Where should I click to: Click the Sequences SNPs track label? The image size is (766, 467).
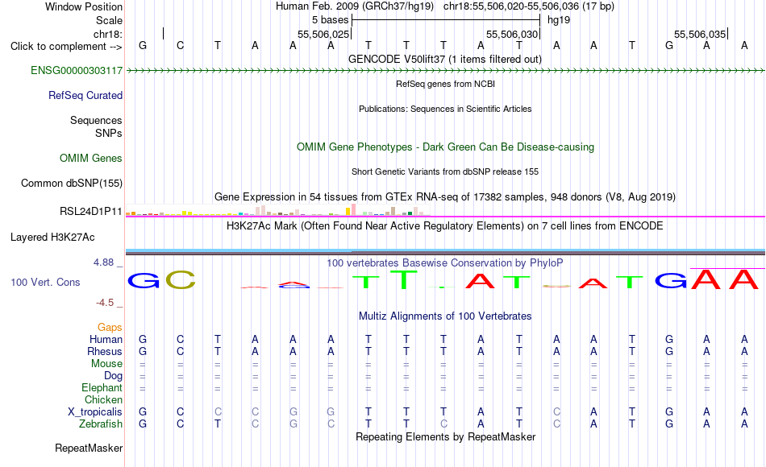(x=96, y=127)
